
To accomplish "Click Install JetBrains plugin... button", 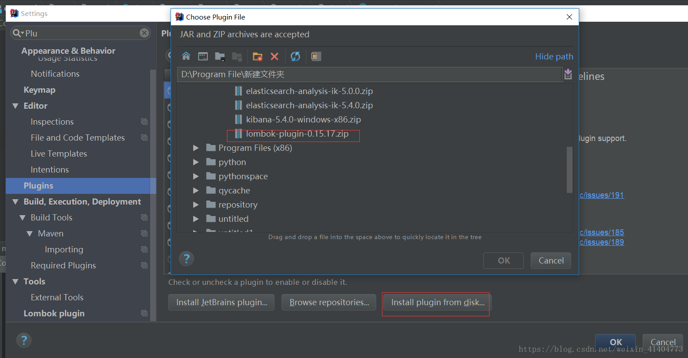I will click(222, 302).
